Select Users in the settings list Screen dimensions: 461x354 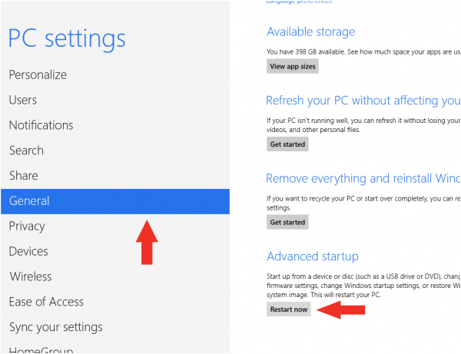(23, 100)
